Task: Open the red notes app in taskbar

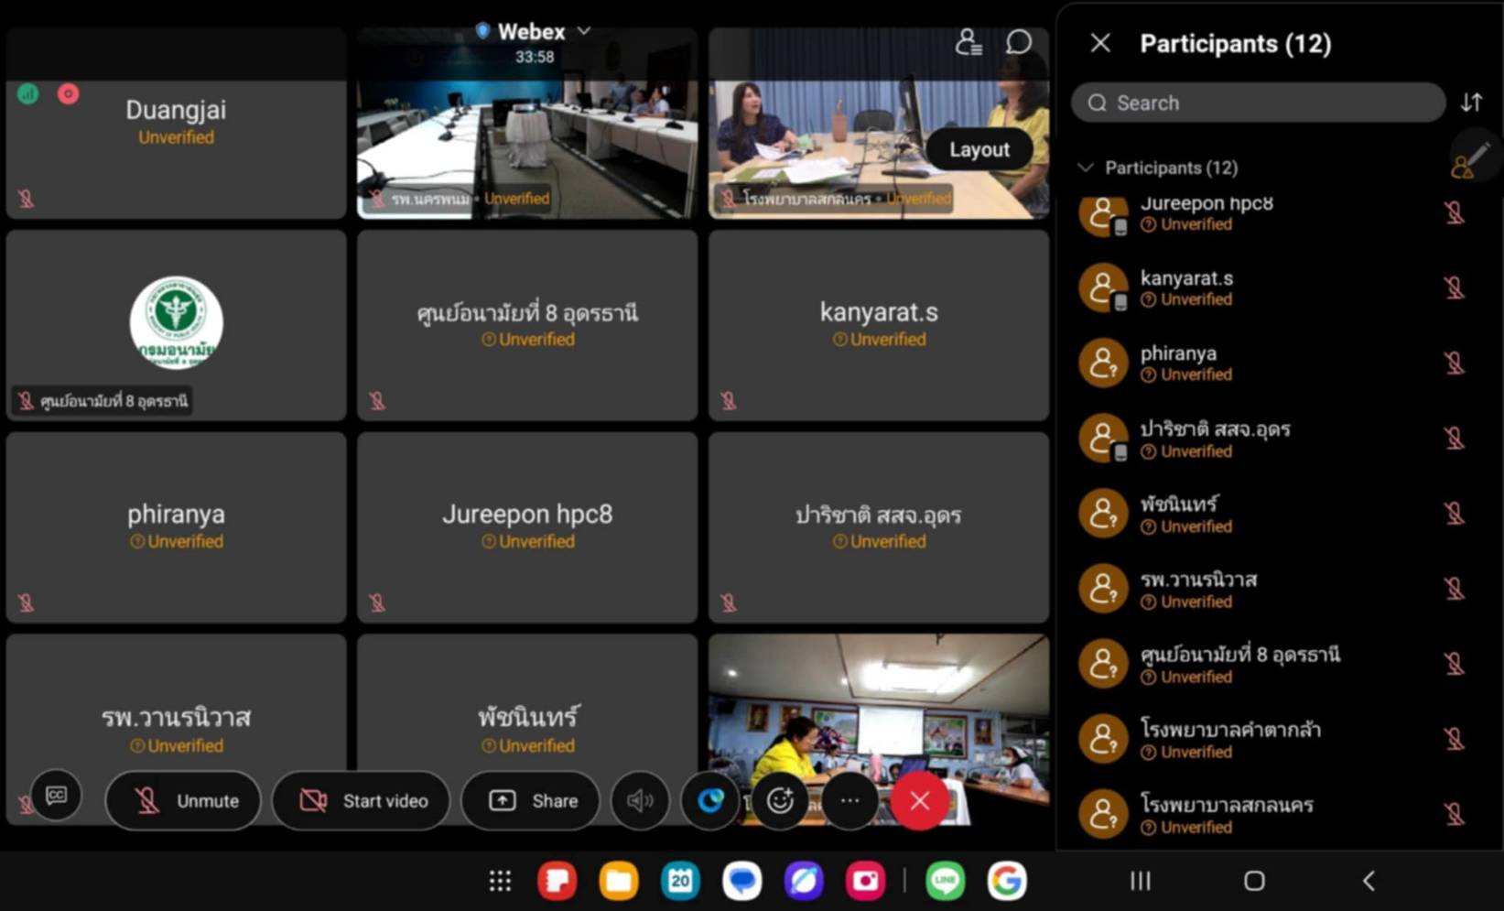Action: 557,881
